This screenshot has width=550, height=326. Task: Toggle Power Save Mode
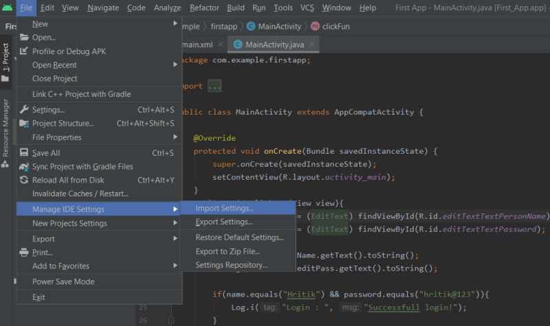coord(99,281)
